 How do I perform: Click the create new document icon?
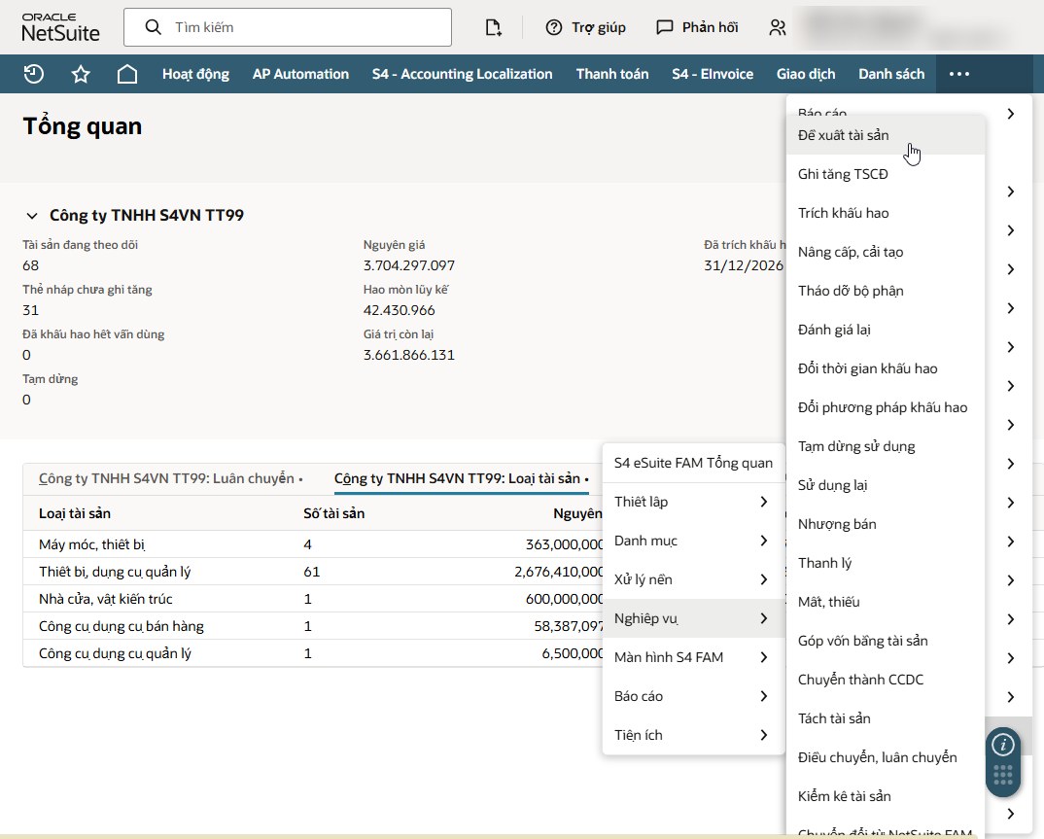[x=493, y=27]
